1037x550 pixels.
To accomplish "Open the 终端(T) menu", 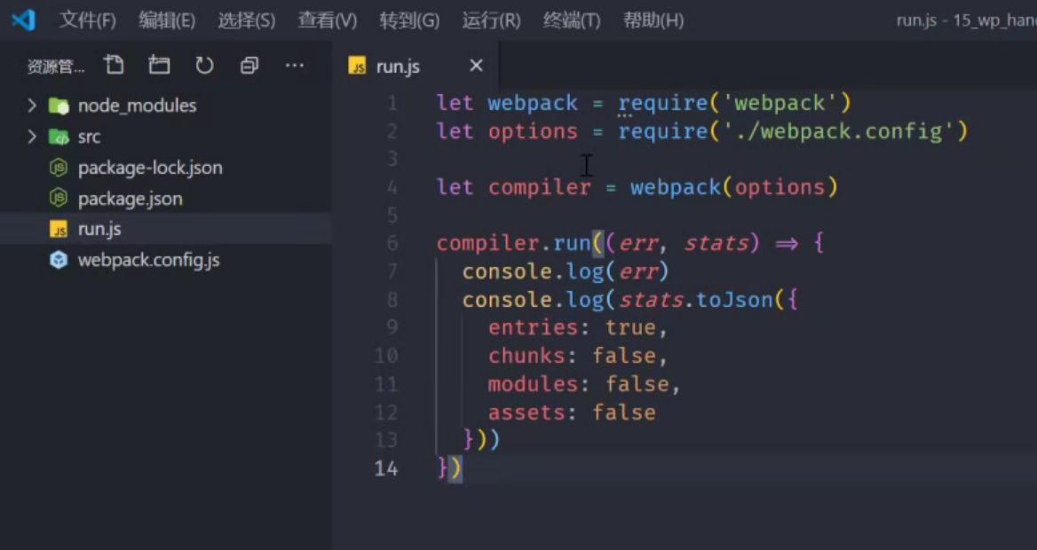I will 572,20.
